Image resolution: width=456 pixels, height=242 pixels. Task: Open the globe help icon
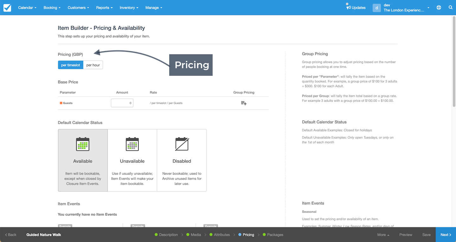click(439, 8)
